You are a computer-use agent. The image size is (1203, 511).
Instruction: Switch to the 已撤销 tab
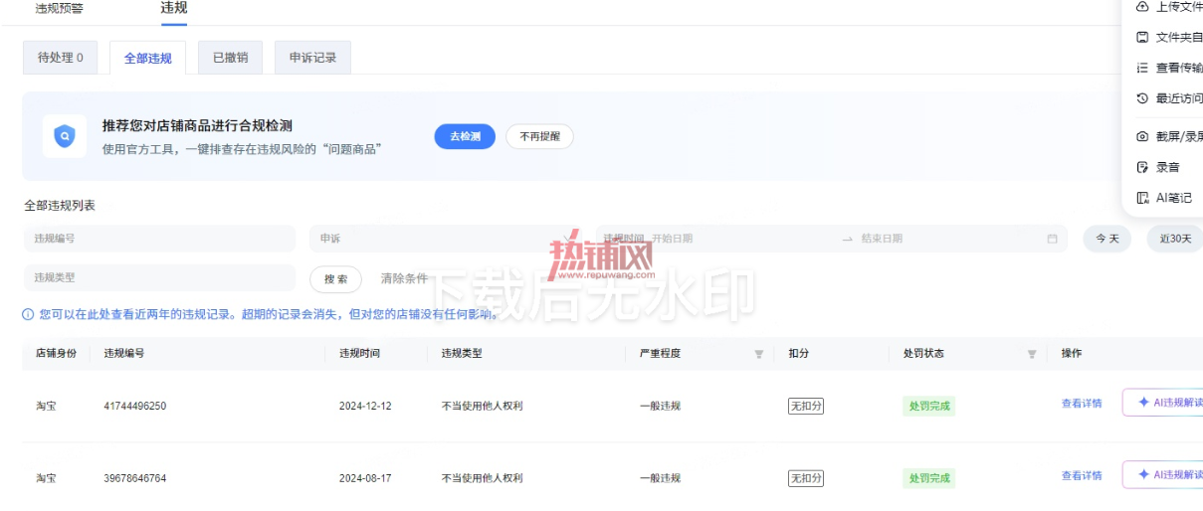pyautogui.click(x=230, y=58)
